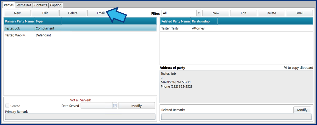
Task: Select the Tester, Job row
Action: pyautogui.click(x=80, y=28)
